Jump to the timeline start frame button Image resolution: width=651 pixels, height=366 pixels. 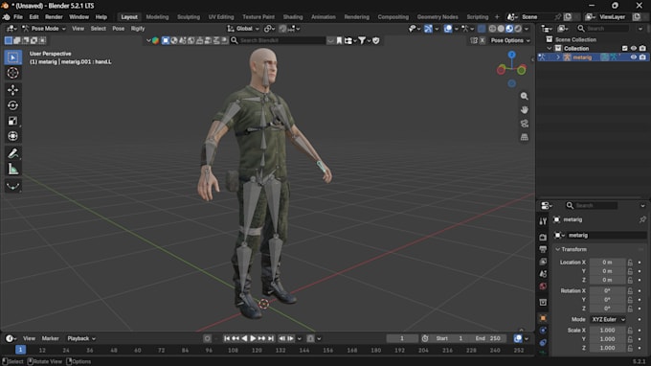pos(227,338)
